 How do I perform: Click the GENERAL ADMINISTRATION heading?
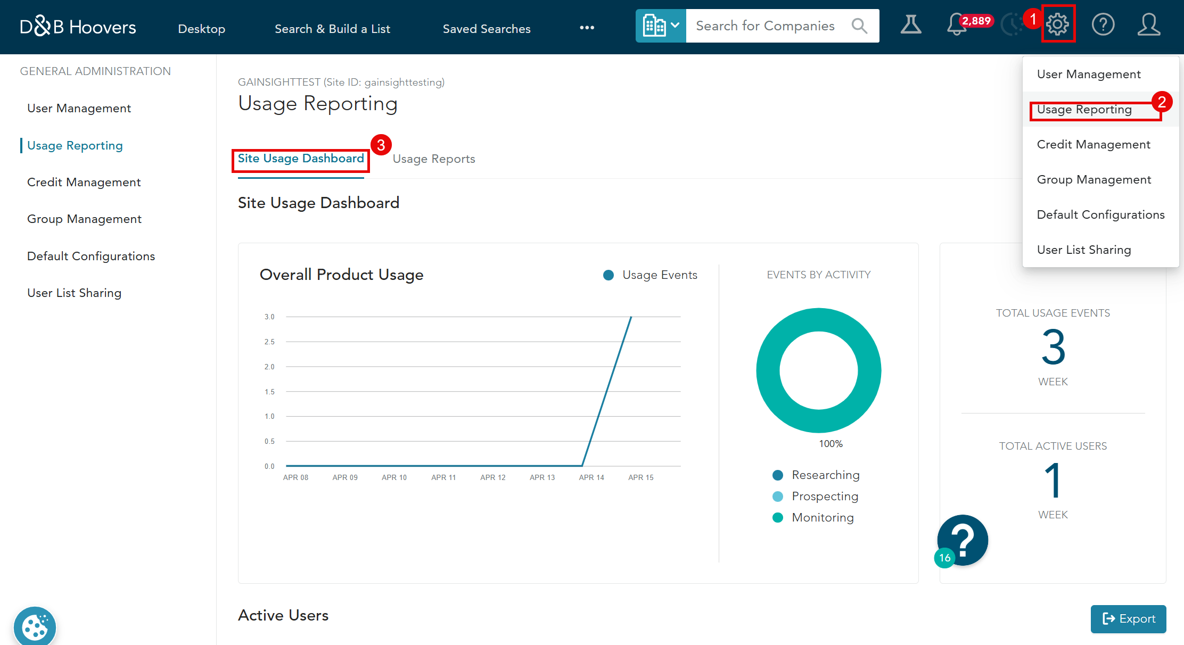(x=95, y=71)
